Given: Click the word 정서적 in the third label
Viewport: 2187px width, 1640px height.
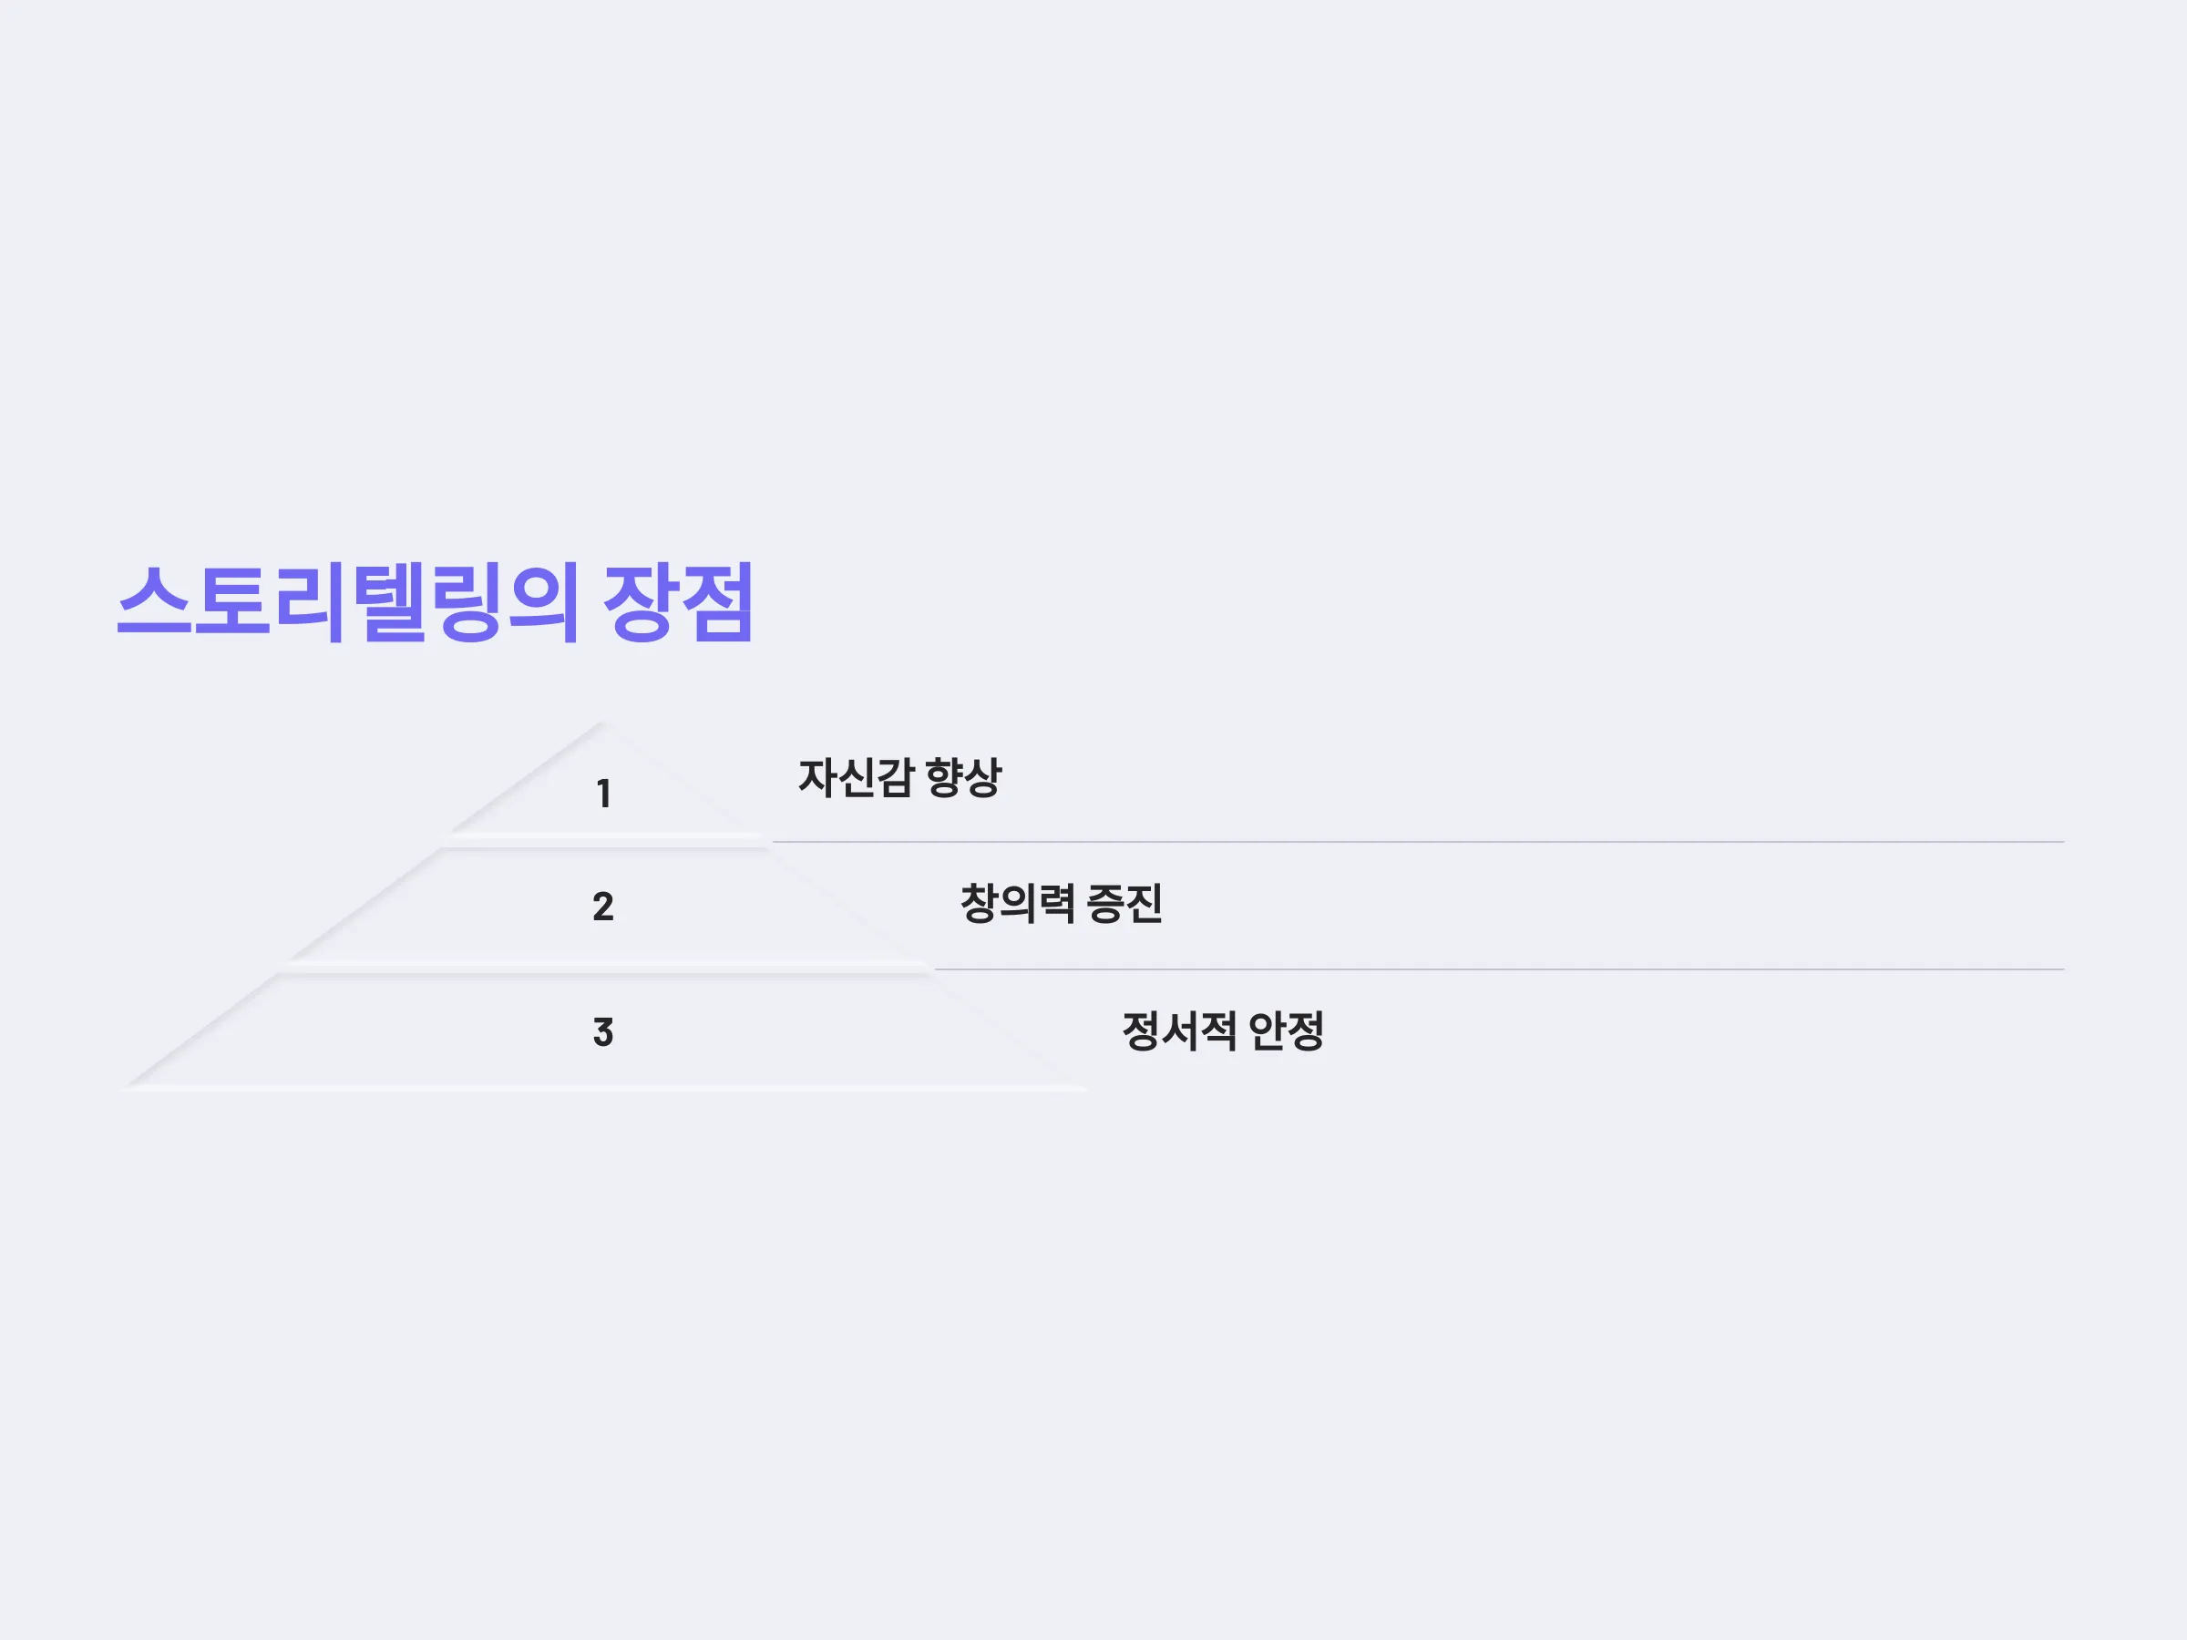Looking at the screenshot, I should [x=1178, y=1031].
